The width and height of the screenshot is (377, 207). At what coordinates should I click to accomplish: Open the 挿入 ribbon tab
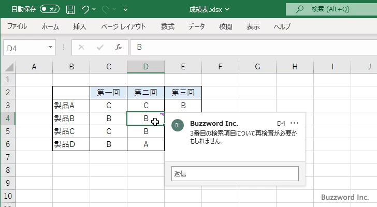pos(79,26)
